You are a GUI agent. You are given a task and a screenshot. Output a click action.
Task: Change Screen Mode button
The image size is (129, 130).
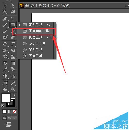click(x=9, y=125)
